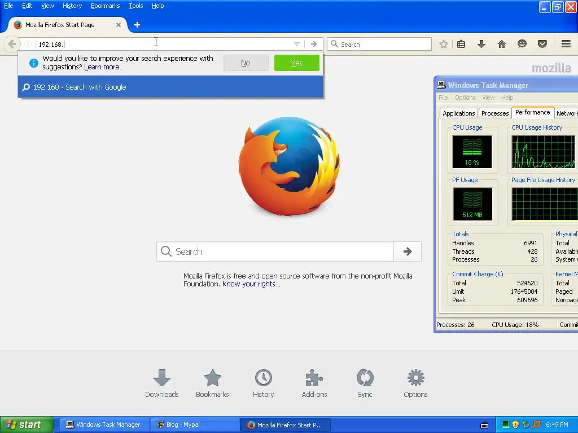Submit start page search with arrow button
Screen dimensions: 578x433
[x=408, y=251]
